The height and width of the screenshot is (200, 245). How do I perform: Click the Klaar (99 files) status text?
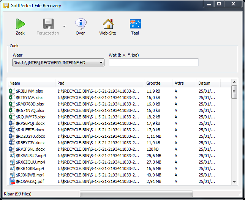point(17,194)
